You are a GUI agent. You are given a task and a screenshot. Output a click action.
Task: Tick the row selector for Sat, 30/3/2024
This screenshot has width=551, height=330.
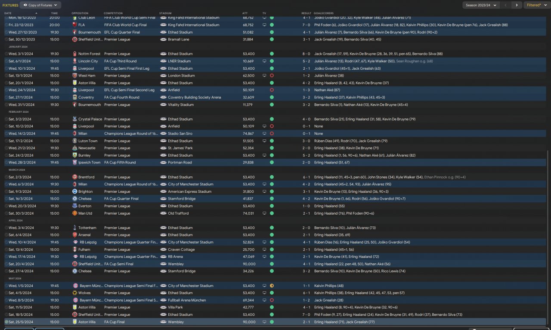[6, 213]
